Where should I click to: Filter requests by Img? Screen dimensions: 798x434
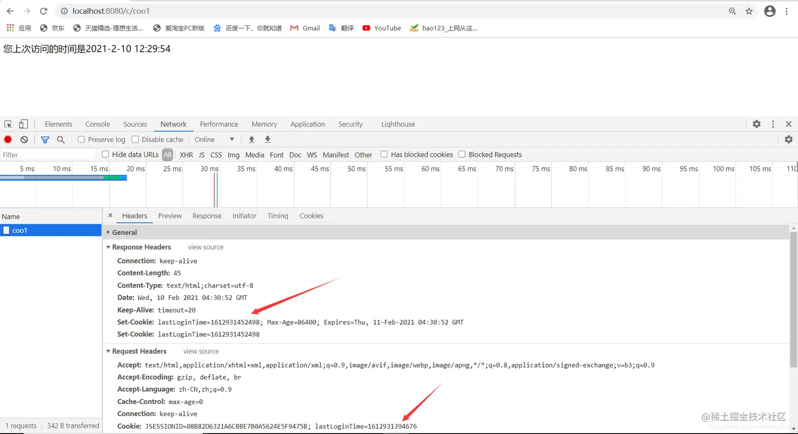click(233, 155)
